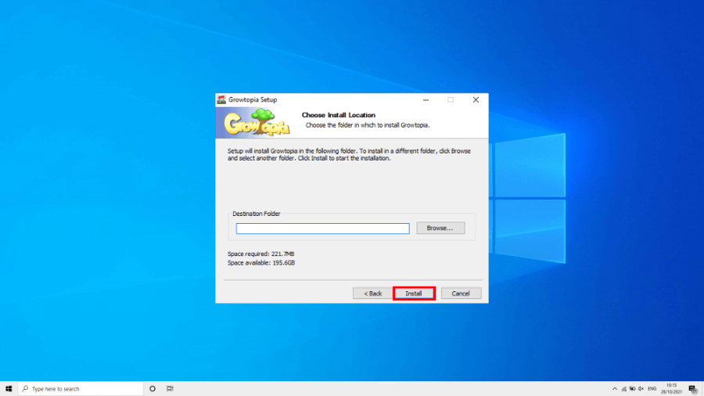
Task: Click the taskbar search box
Action: coord(81,389)
